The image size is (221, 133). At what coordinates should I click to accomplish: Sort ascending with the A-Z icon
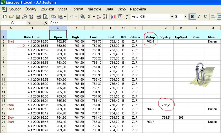(99, 17)
